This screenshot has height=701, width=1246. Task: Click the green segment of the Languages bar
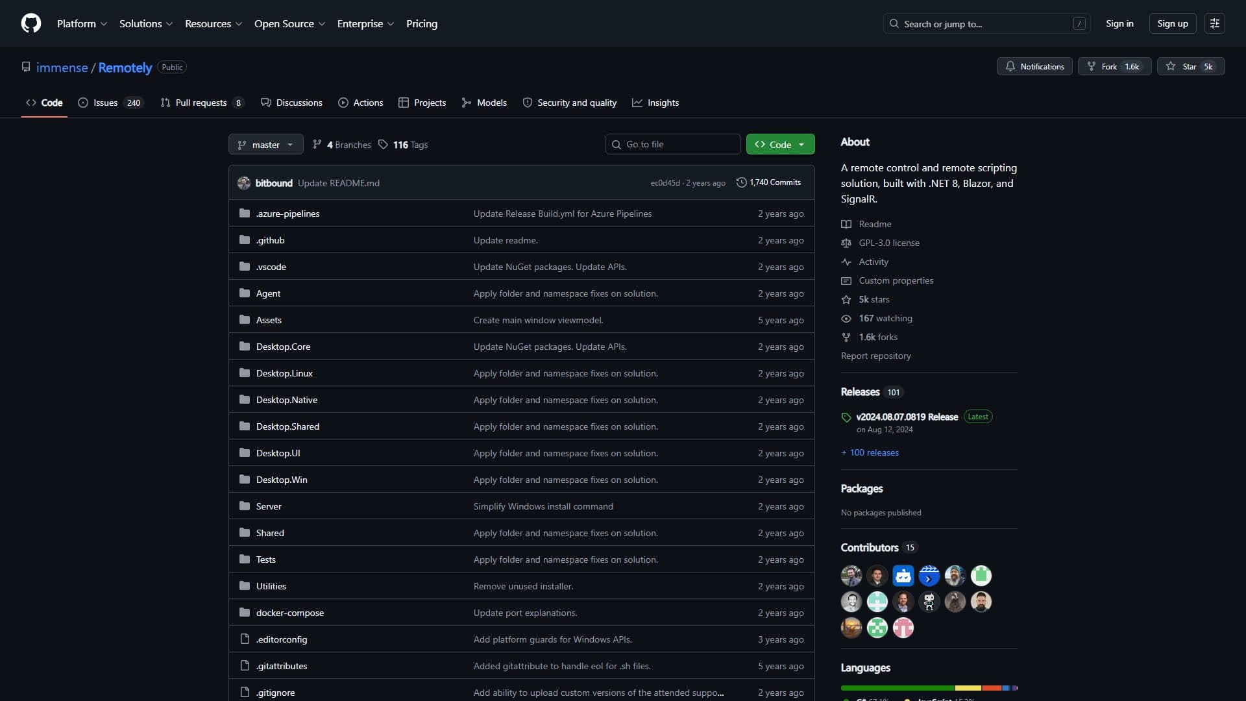point(898,688)
